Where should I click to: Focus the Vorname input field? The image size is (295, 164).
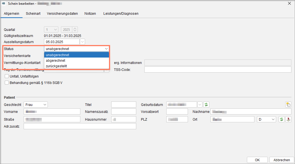[52, 111]
